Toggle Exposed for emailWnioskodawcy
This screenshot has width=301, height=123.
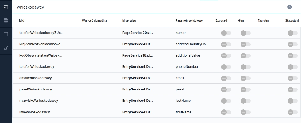click(x=226, y=78)
